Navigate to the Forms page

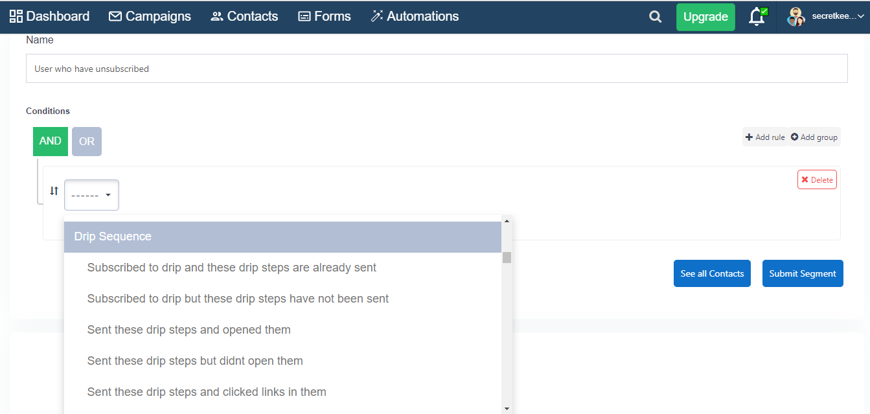click(x=324, y=16)
